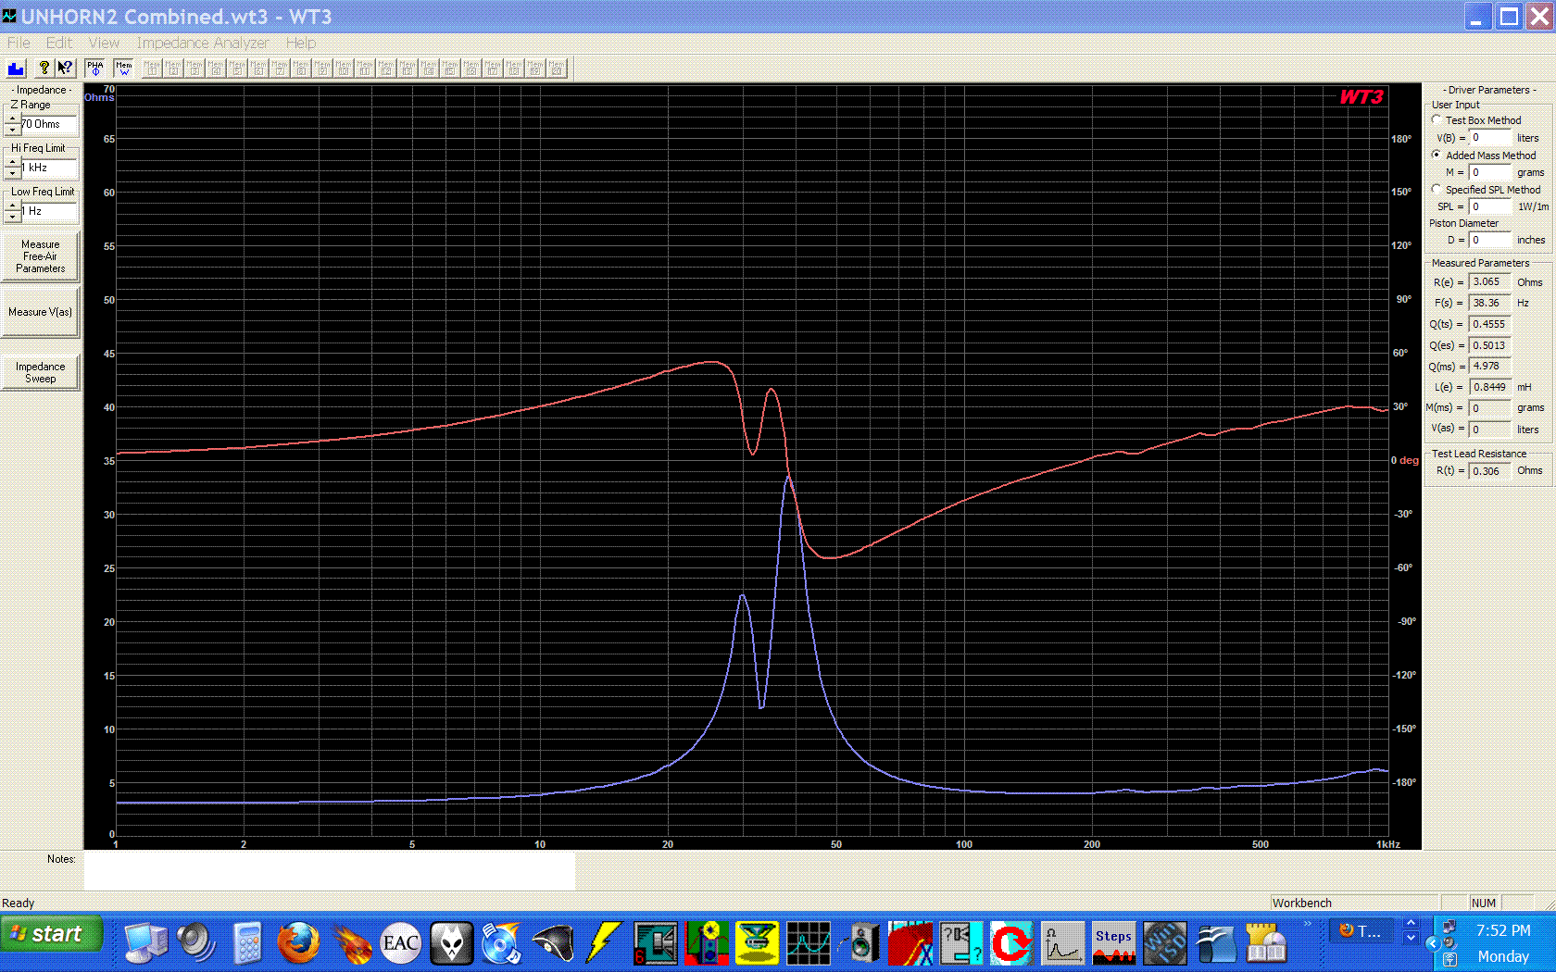The image size is (1556, 972).
Task: Open the File menu
Action: point(19,43)
